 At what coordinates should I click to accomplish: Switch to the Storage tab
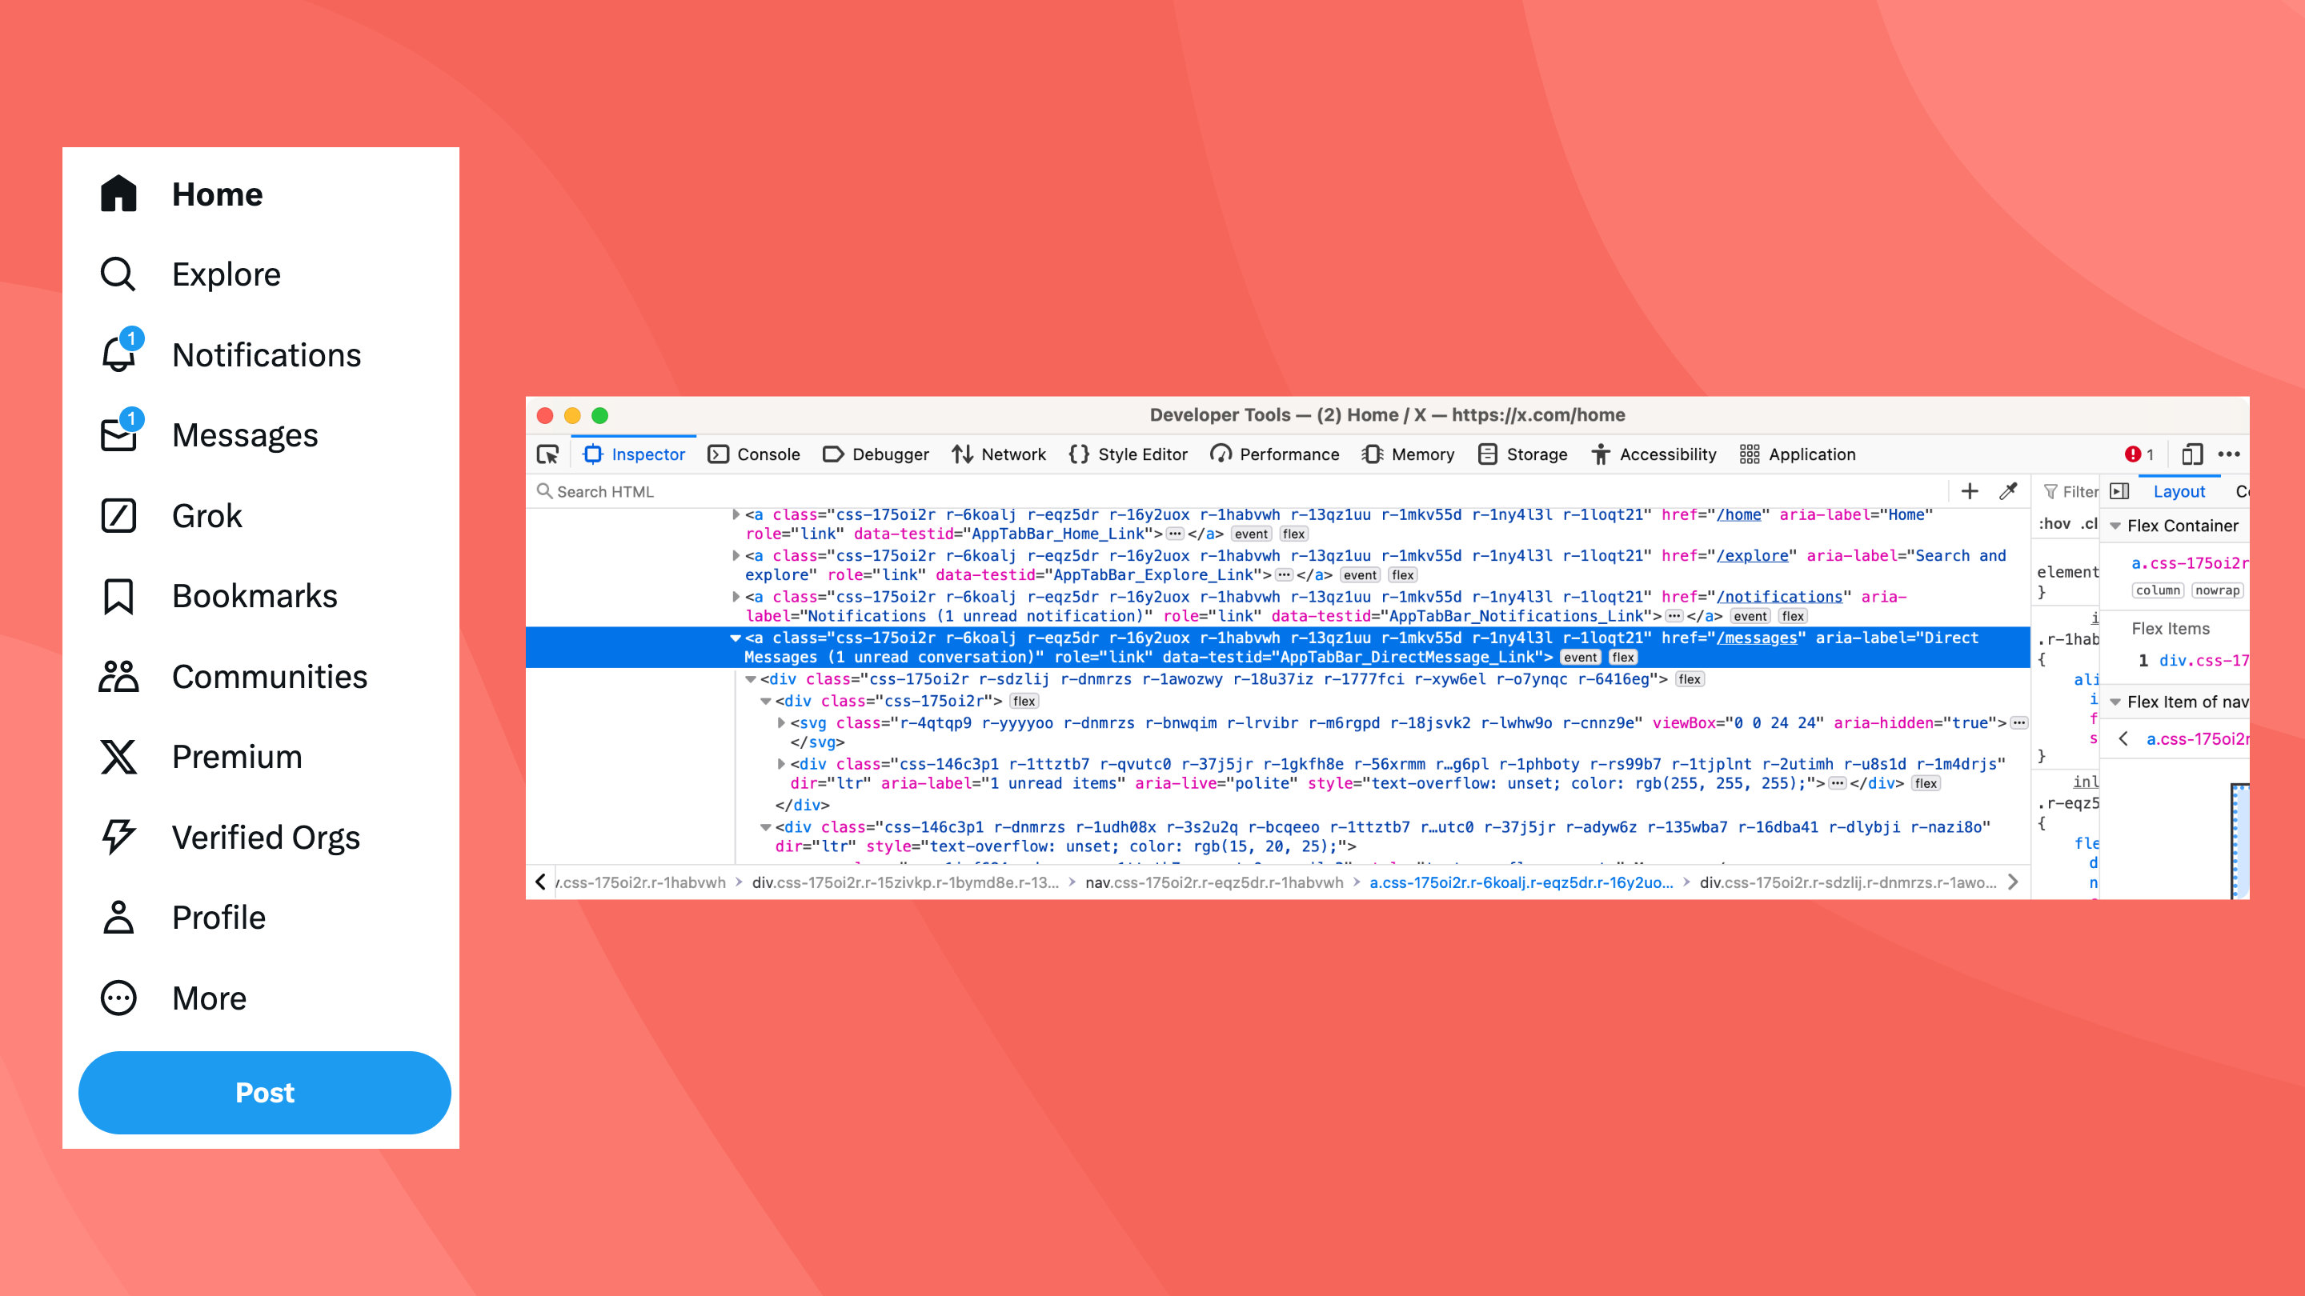pyautogui.click(x=1523, y=454)
